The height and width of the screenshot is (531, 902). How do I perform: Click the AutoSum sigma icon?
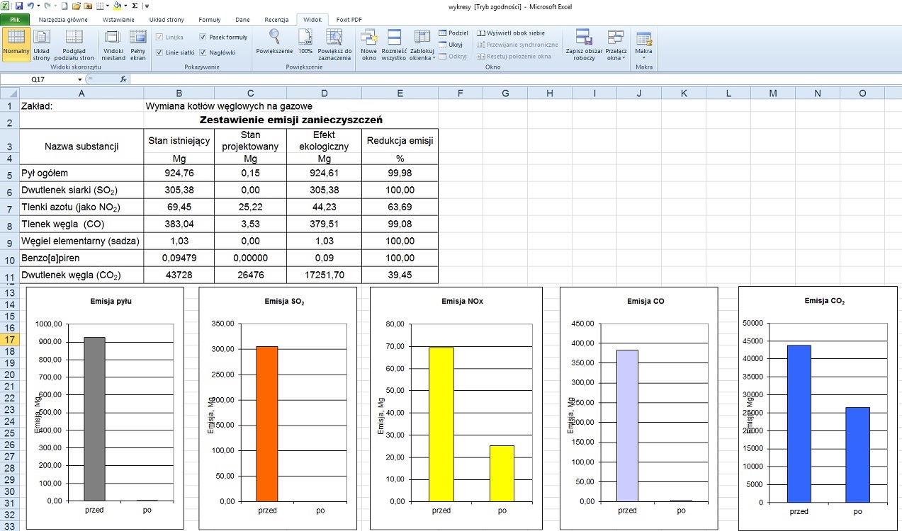[135, 6]
